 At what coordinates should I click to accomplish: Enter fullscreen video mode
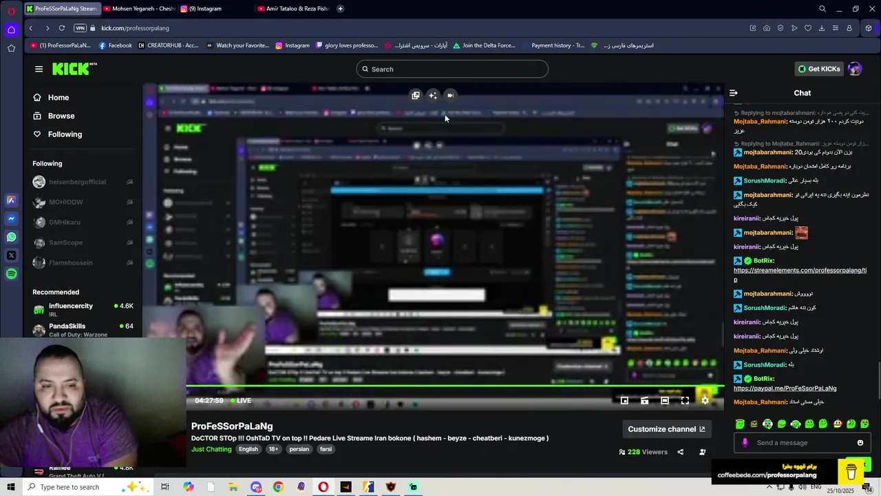[x=685, y=400]
